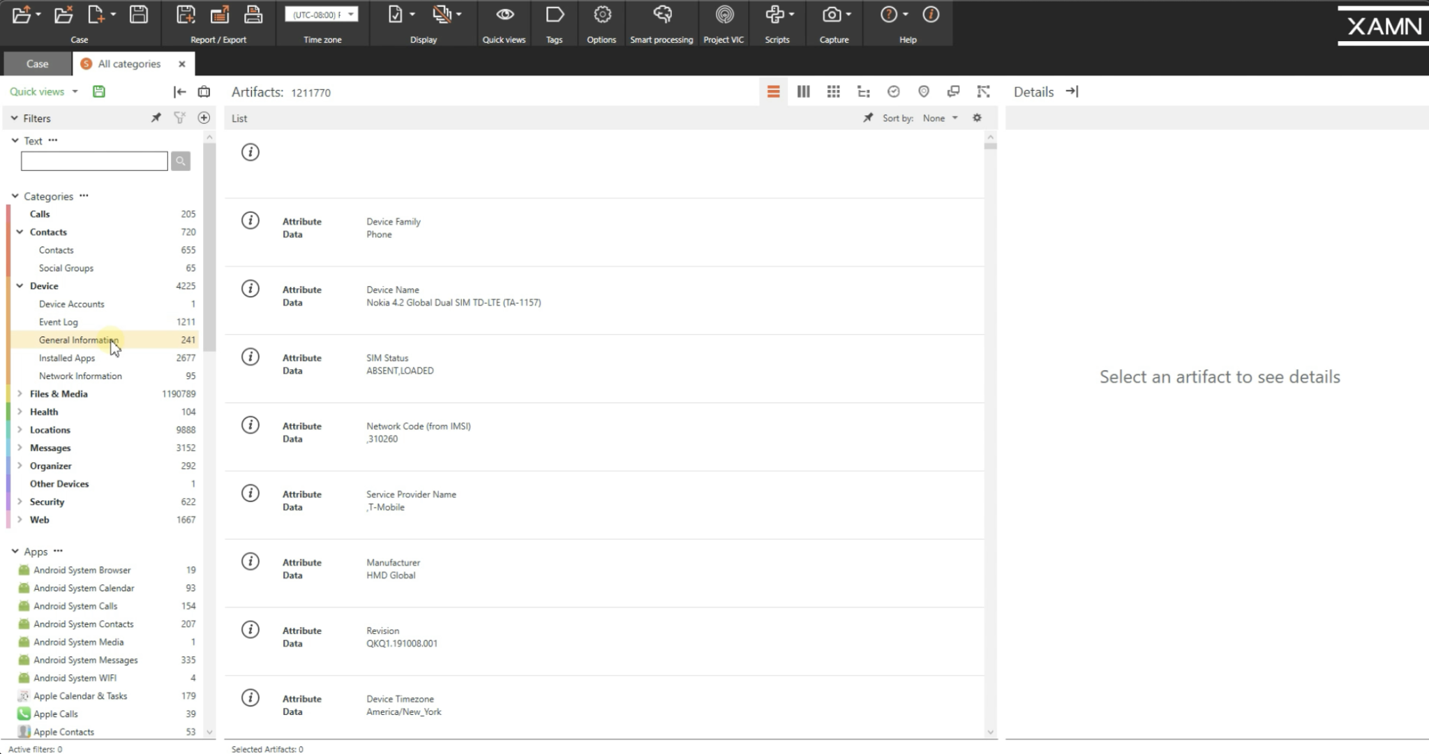Click the Smart processing icon
Screen dimensions: 1429x754
[x=661, y=15]
